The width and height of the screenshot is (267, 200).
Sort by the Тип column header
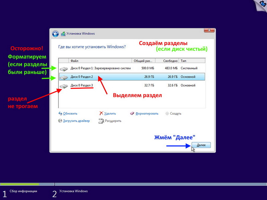pyautogui.click(x=192, y=61)
